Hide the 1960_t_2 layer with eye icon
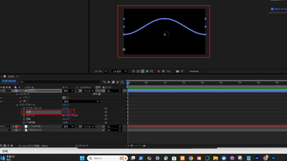Screen dimensions: 287x161 pos(1,91)
